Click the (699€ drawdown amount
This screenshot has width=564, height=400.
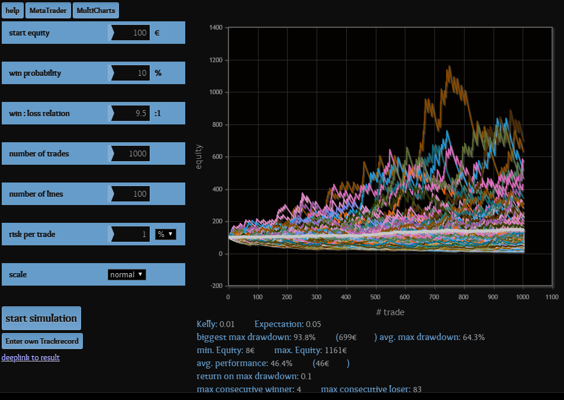tap(346, 337)
